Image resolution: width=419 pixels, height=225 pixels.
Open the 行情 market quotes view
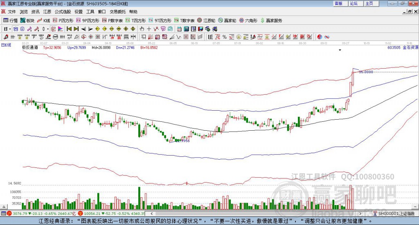pos(10,20)
